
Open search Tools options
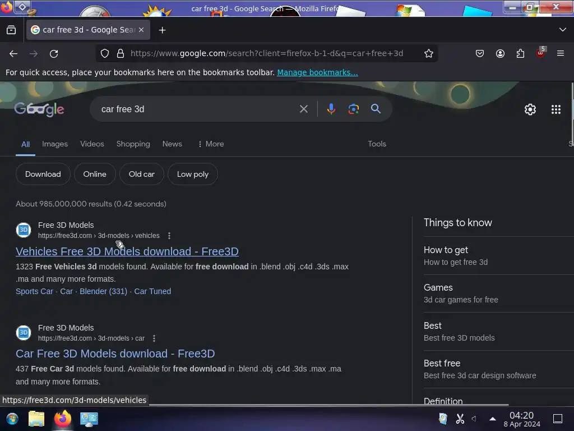377,144
